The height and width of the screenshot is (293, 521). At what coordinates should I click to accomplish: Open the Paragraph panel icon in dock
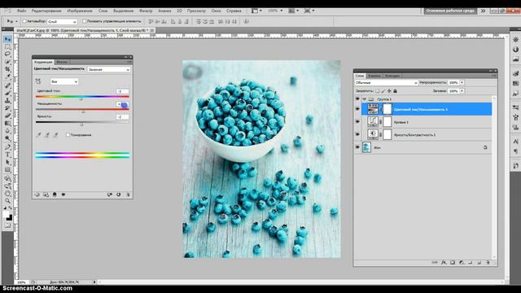[x=515, y=151]
